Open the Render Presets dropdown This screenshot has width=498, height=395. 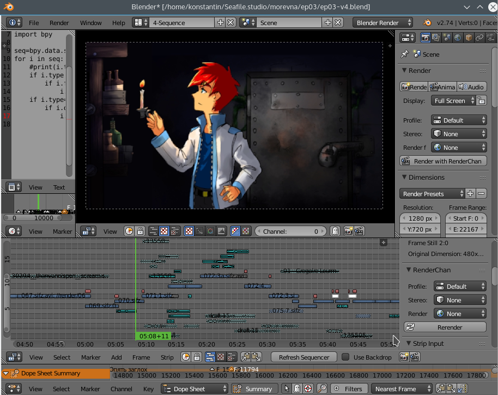point(432,194)
